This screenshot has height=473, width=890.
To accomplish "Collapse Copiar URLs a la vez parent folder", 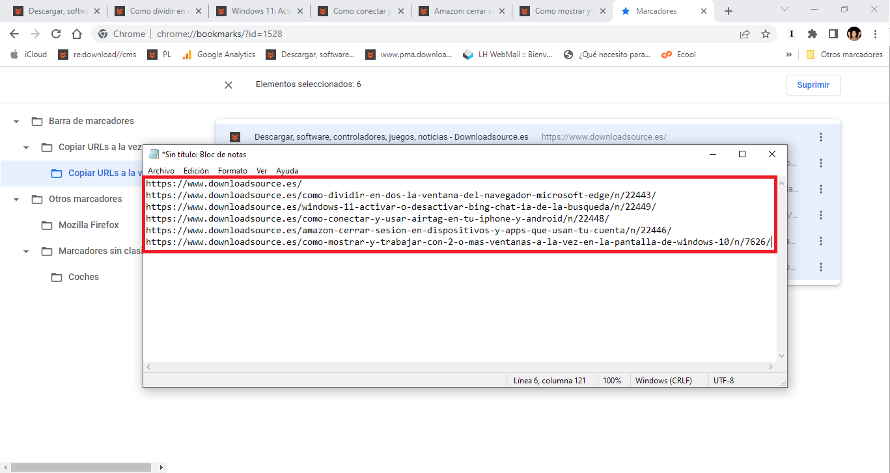I will coord(26,147).
